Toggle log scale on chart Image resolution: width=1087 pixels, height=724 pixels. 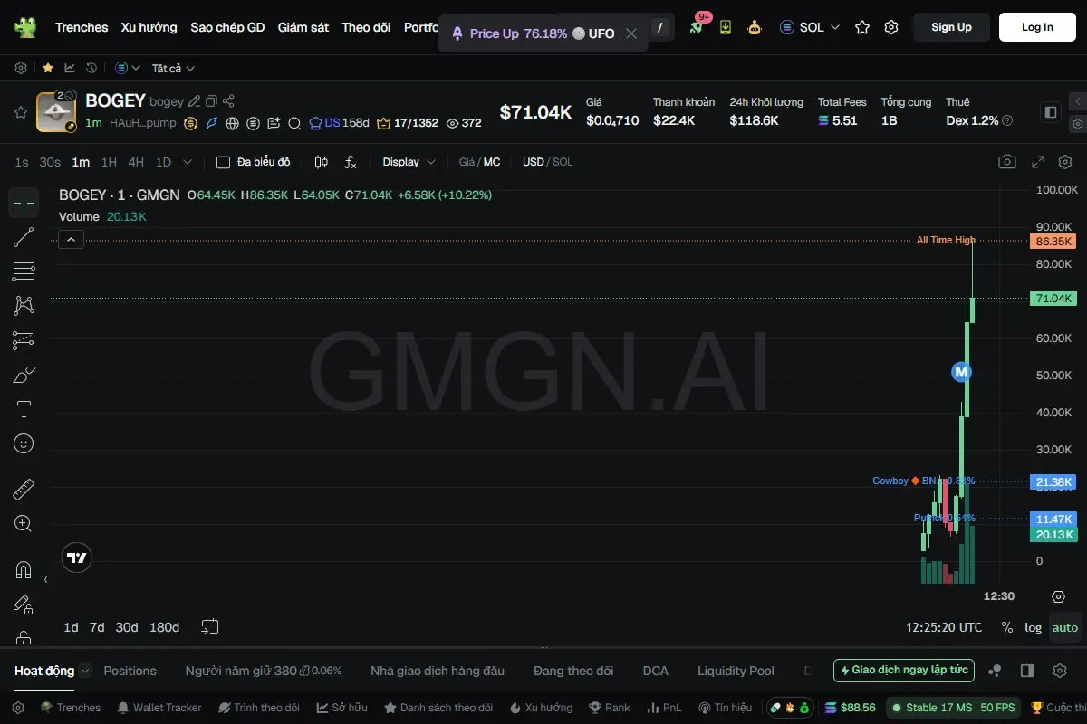[1034, 627]
